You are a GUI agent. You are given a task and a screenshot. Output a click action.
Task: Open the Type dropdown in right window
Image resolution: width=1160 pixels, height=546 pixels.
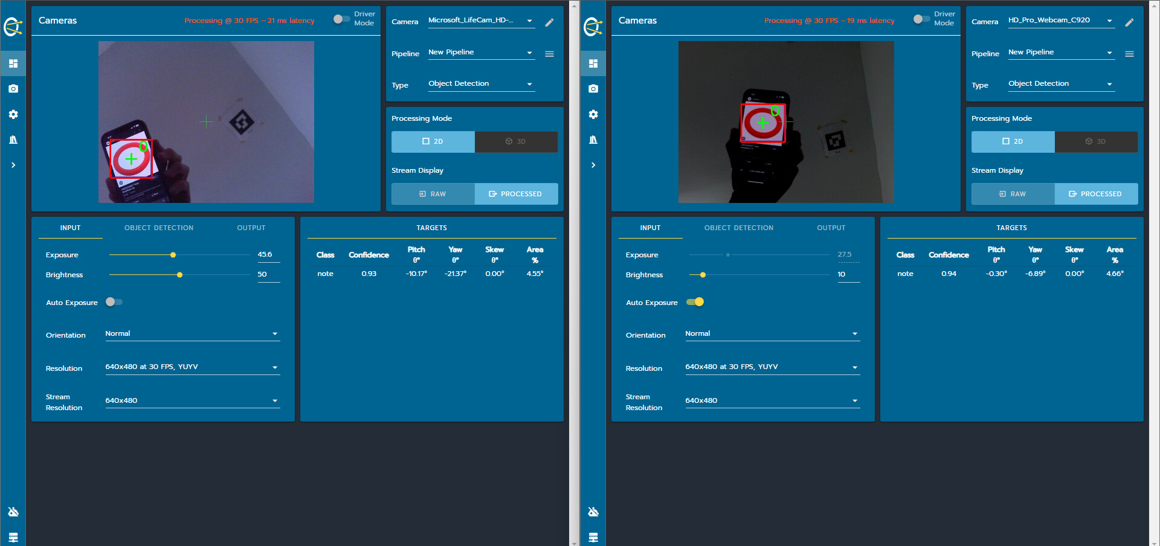[1061, 84]
